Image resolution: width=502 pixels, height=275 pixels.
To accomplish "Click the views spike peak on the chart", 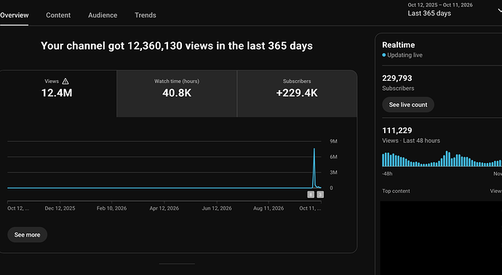I will click(314, 149).
